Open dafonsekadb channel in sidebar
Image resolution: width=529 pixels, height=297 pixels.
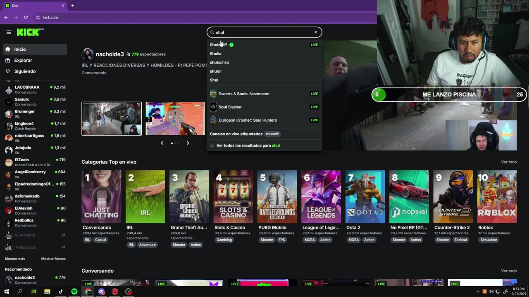coord(35,198)
